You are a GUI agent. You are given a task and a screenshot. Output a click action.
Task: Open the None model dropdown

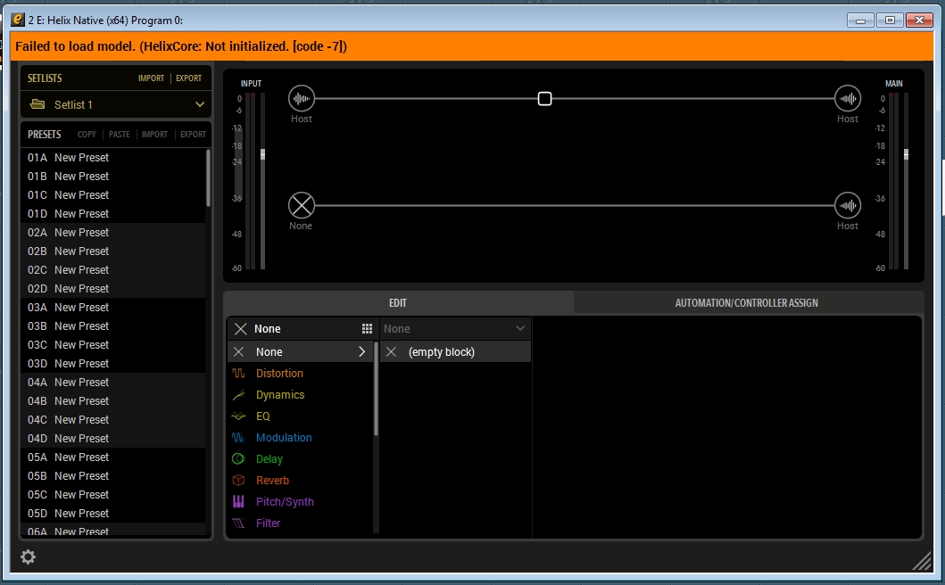click(455, 328)
